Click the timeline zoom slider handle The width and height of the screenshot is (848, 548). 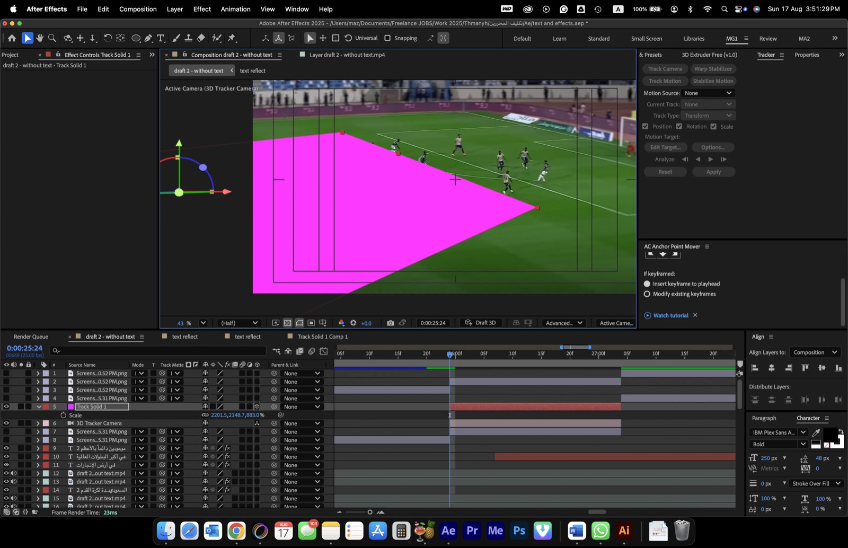pyautogui.click(x=370, y=512)
